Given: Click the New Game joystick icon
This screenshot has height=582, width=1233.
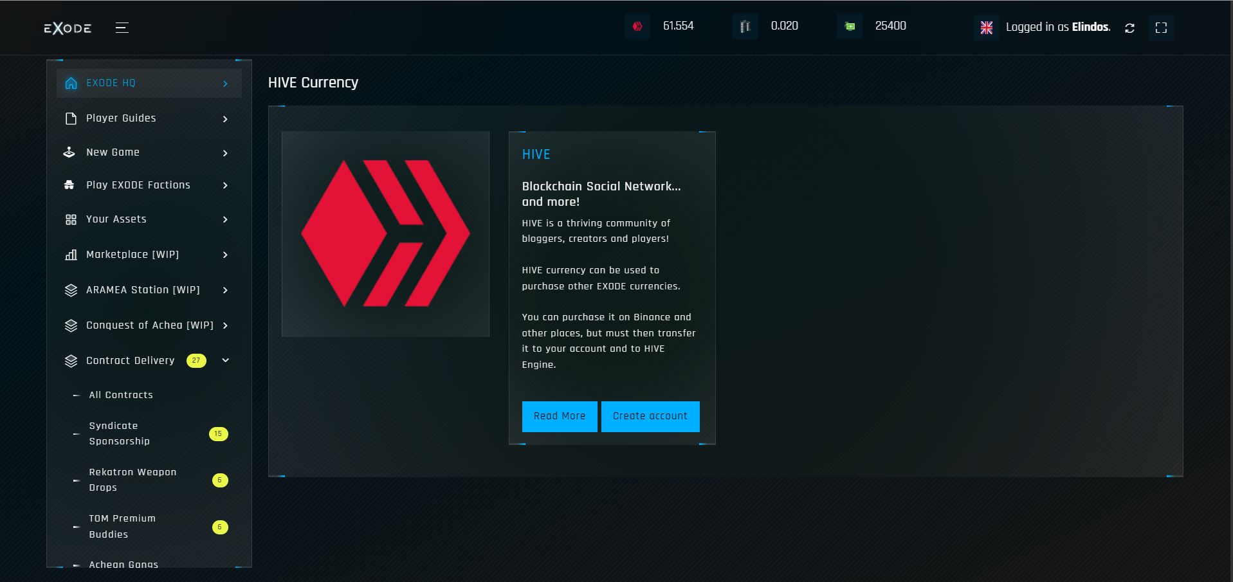Looking at the screenshot, I should click(x=69, y=152).
